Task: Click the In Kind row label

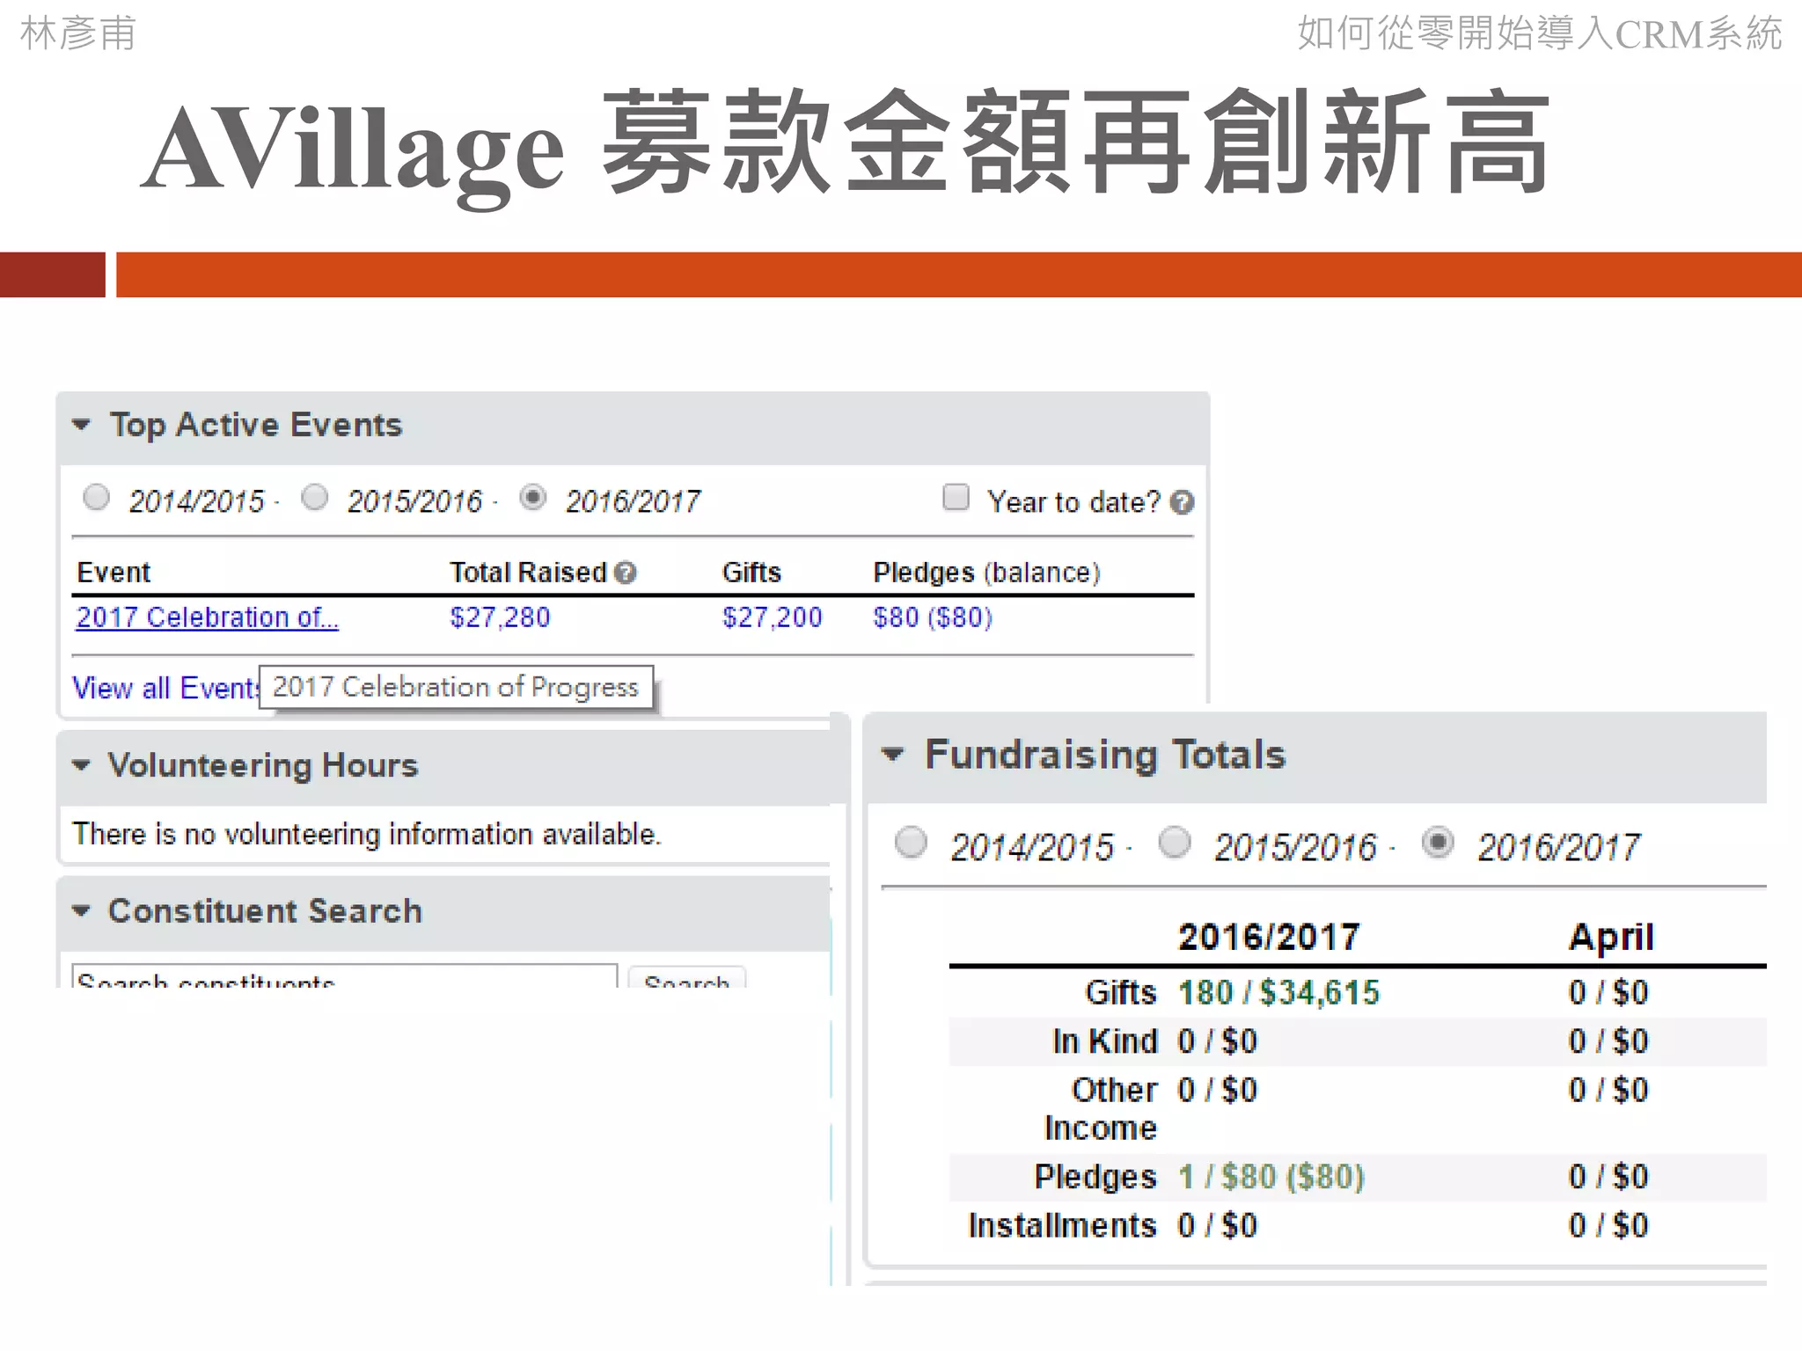Action: [1104, 1041]
